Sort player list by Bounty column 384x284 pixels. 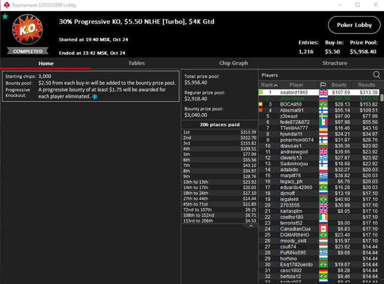click(x=339, y=85)
